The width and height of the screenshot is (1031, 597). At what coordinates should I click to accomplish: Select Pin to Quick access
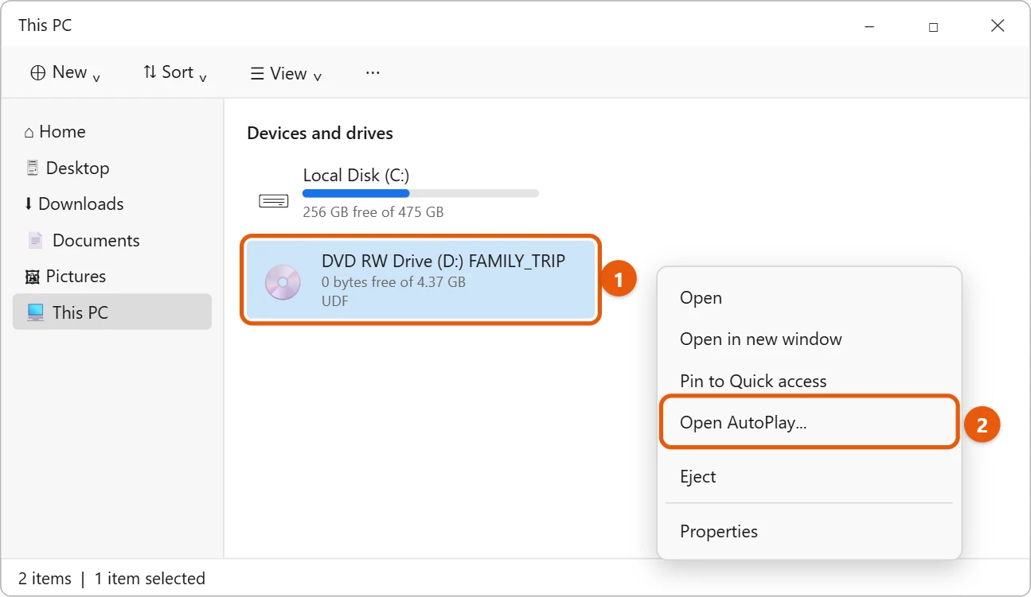pos(810,381)
